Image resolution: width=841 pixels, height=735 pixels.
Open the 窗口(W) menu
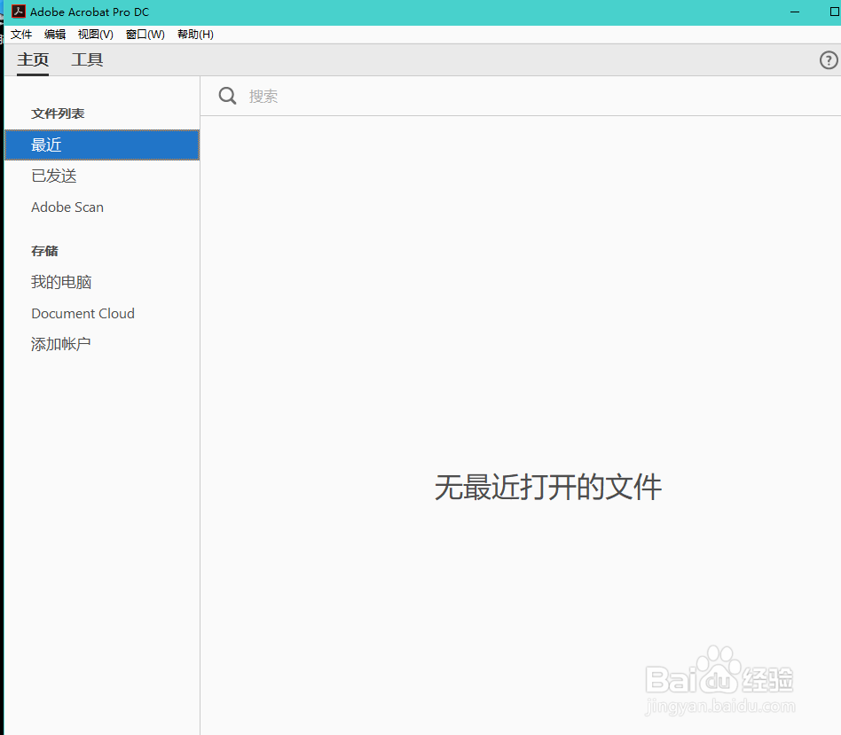coord(145,35)
